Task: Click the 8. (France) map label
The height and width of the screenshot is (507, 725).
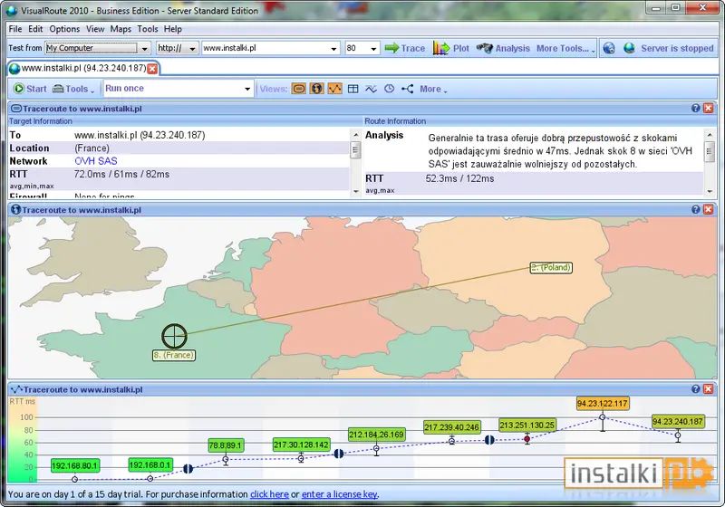Action: pos(174,355)
